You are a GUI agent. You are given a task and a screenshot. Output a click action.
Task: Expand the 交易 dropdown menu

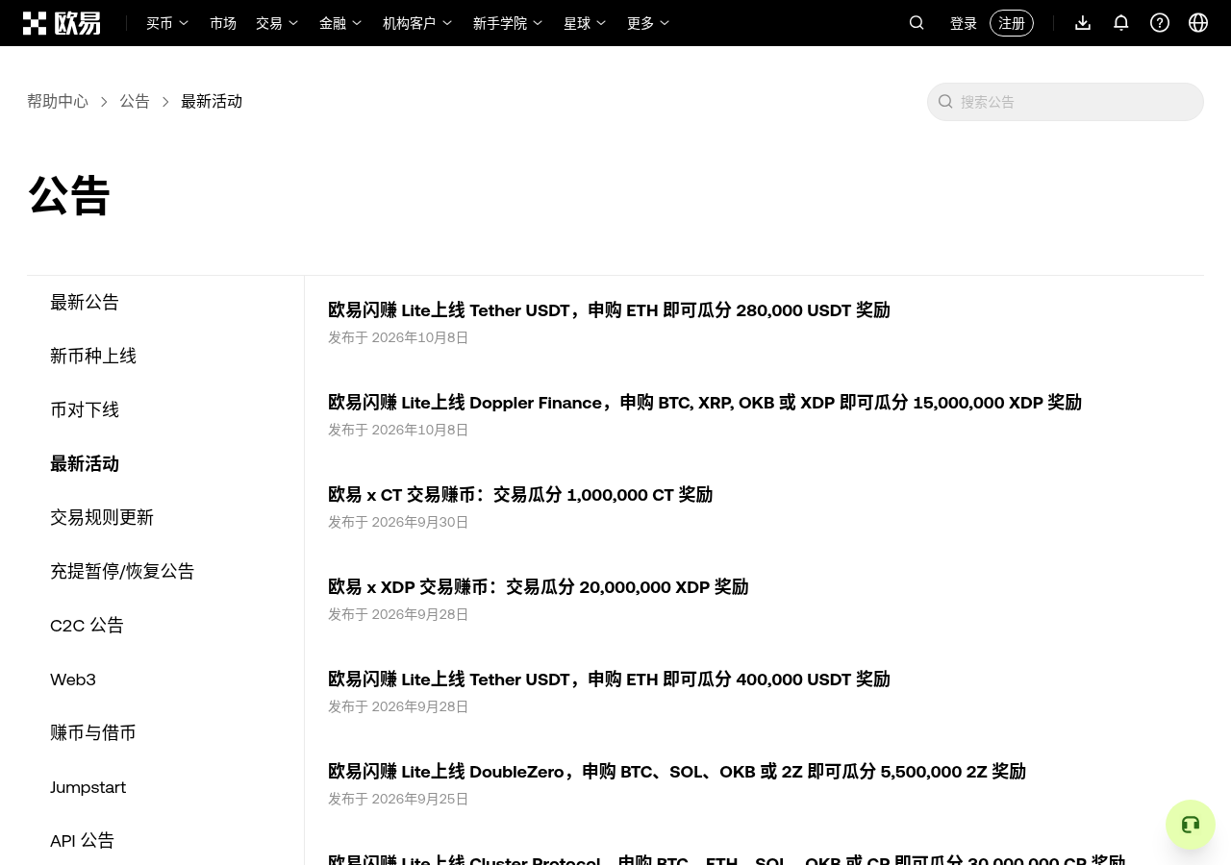pos(277,23)
